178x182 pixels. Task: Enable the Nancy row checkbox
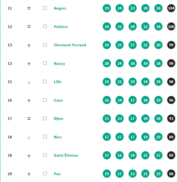(45, 63)
